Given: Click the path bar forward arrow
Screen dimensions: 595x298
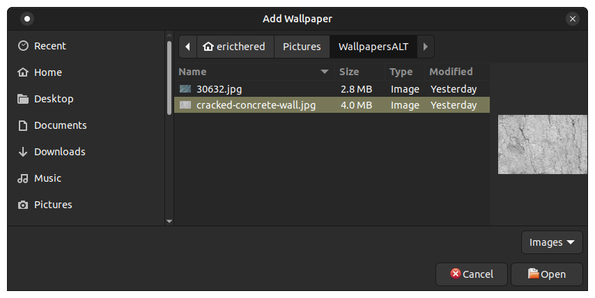Looking at the screenshot, I should tap(426, 47).
